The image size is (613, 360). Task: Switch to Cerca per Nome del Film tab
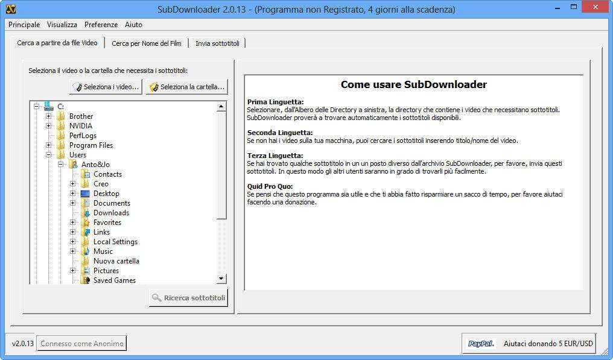click(x=146, y=43)
